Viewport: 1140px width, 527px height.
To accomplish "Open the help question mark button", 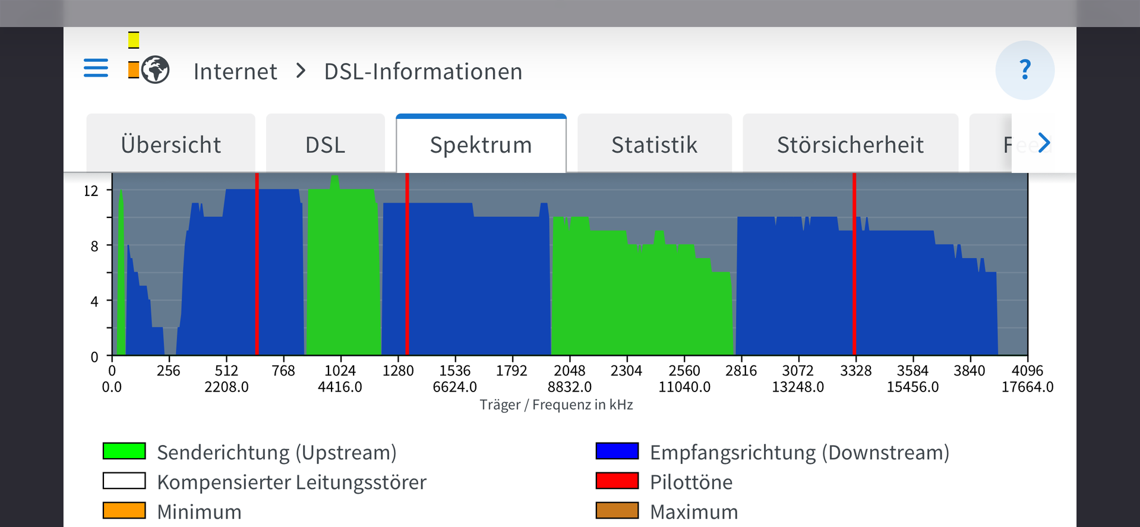I will [1025, 70].
